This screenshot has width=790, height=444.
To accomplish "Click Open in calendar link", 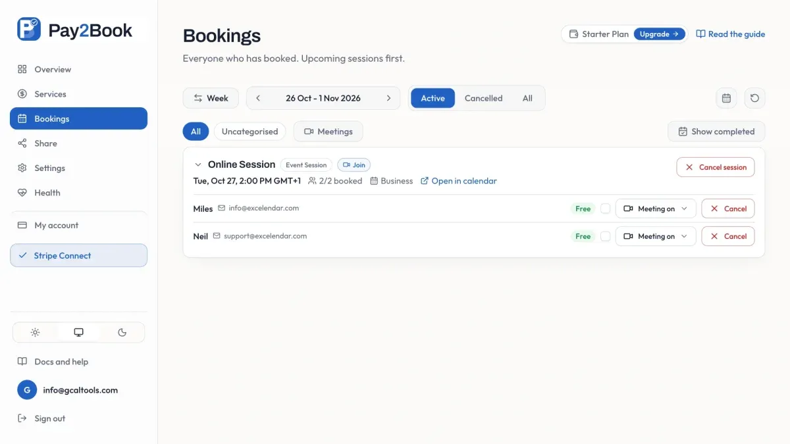I will [459, 181].
